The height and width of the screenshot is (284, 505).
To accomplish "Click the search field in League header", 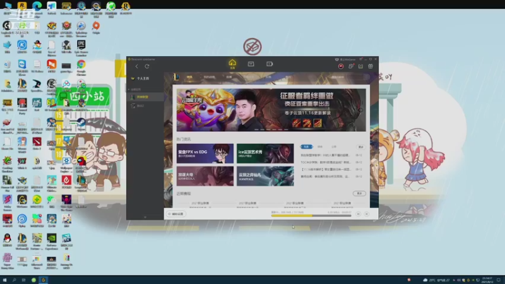I will [x=350, y=77].
